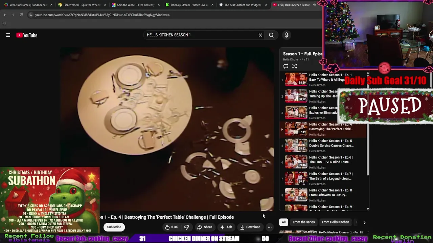Open the 38:59 Episode 1 thumbnail
Screen dimensions: 433x243
click(296, 80)
